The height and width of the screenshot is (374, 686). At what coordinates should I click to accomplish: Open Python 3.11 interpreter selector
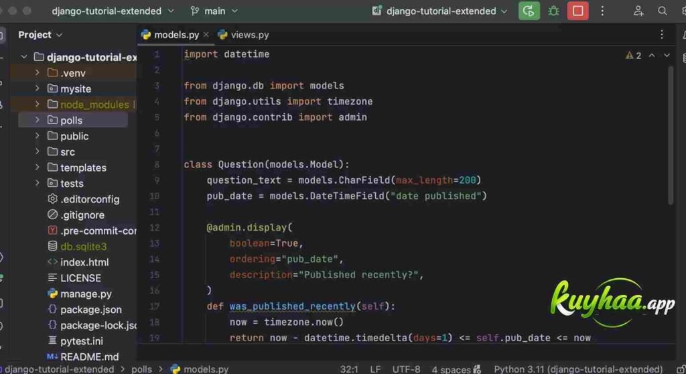click(578, 369)
